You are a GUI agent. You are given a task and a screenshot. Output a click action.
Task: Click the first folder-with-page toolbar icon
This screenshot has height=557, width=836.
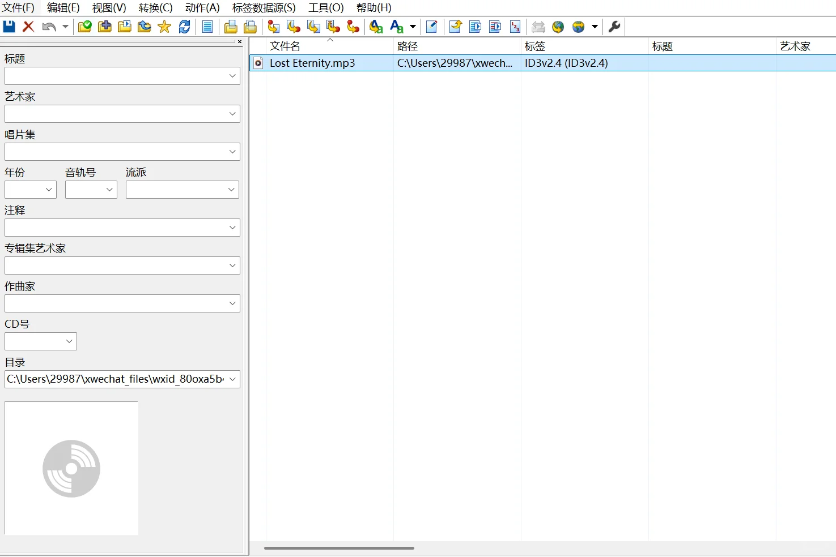click(x=231, y=27)
